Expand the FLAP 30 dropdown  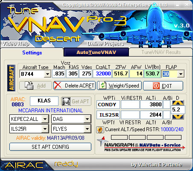click(x=181, y=74)
